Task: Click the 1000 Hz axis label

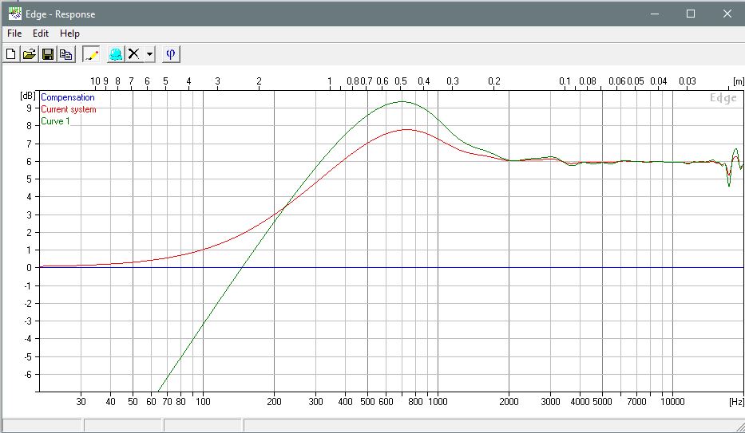Action: (438, 402)
